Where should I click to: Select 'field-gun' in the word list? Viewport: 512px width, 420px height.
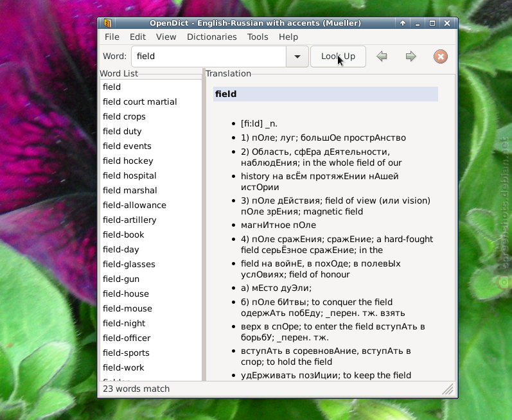pyautogui.click(x=151, y=279)
